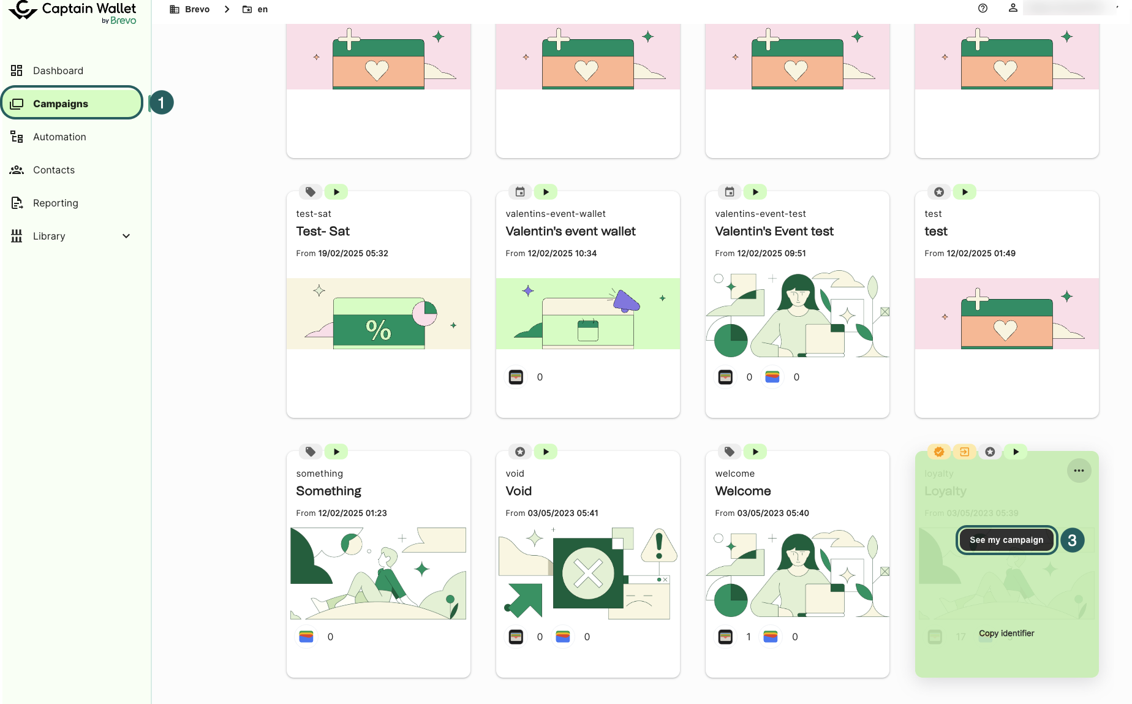This screenshot has width=1132, height=704.
Task: Open the three-dot menu on Loyalty card
Action: [x=1079, y=471]
